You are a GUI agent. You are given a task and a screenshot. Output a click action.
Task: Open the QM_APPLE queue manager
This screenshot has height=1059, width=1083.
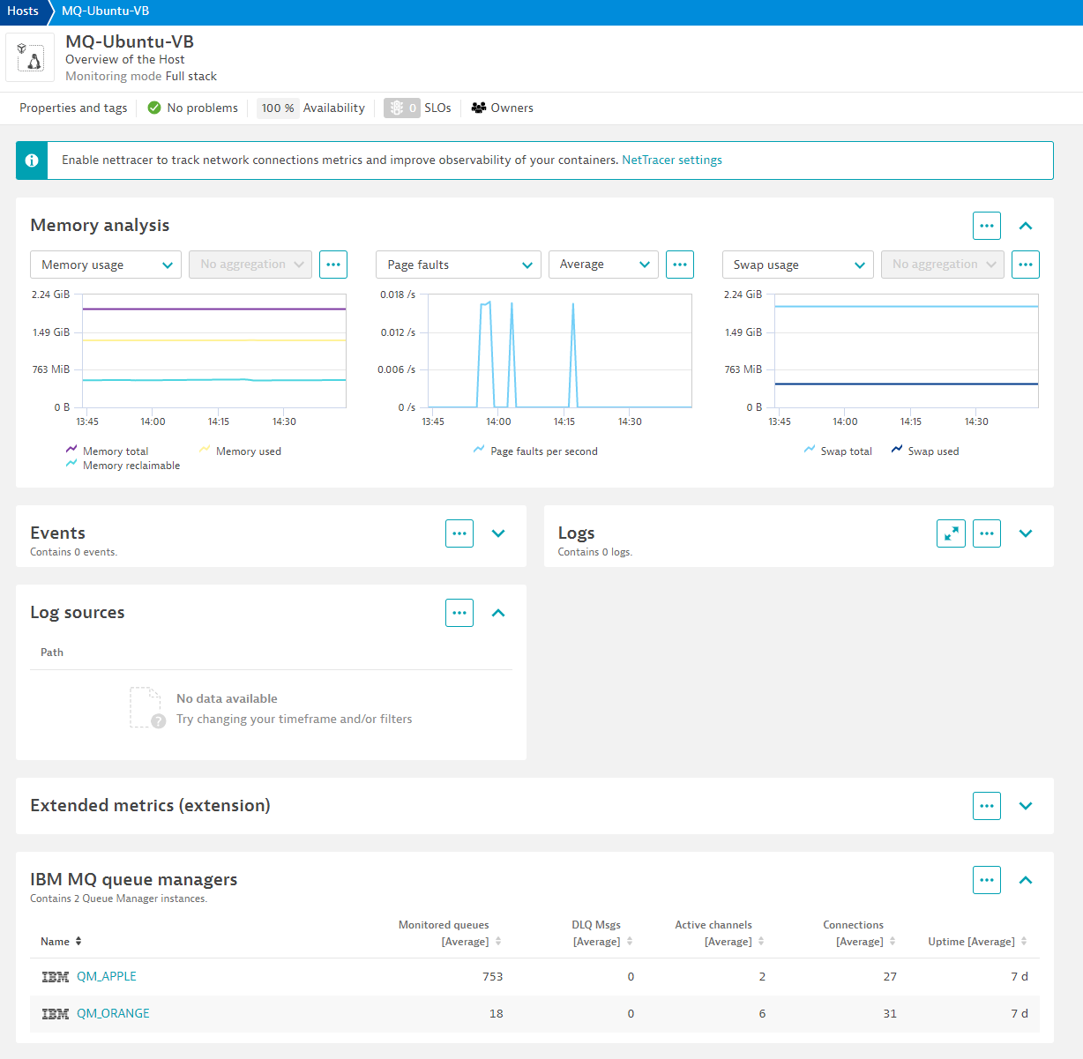pos(106,976)
